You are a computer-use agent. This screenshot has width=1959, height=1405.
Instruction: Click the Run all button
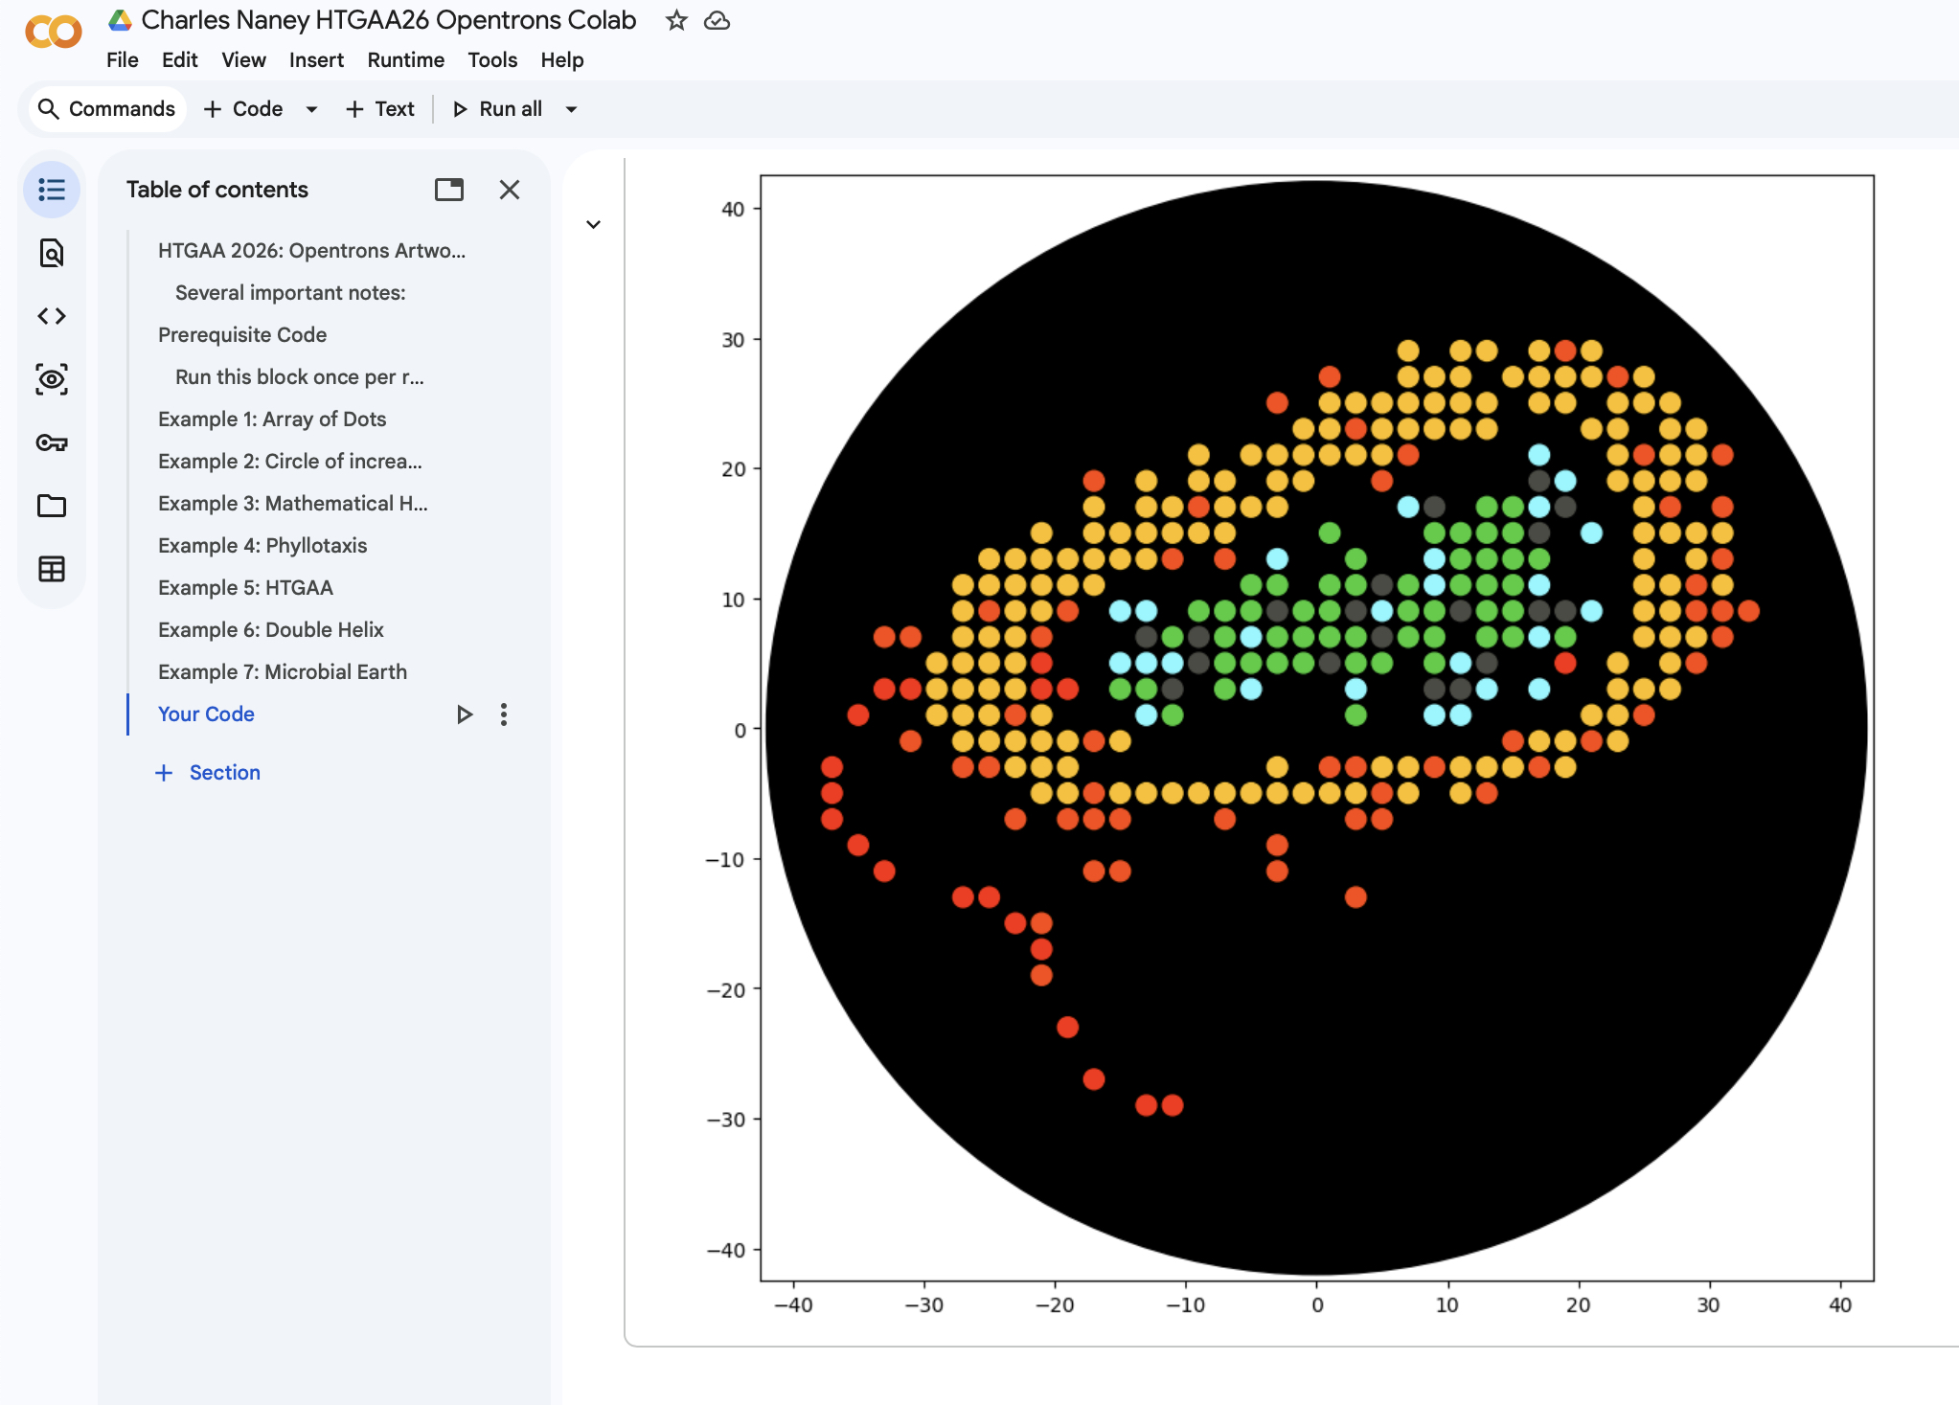[x=498, y=109]
